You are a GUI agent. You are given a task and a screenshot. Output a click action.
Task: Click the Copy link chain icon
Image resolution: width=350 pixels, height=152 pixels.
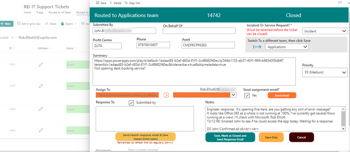point(126,3)
